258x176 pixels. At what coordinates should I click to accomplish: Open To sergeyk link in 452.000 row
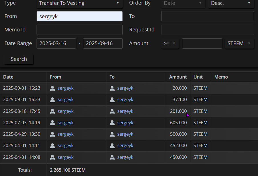(x=125, y=146)
